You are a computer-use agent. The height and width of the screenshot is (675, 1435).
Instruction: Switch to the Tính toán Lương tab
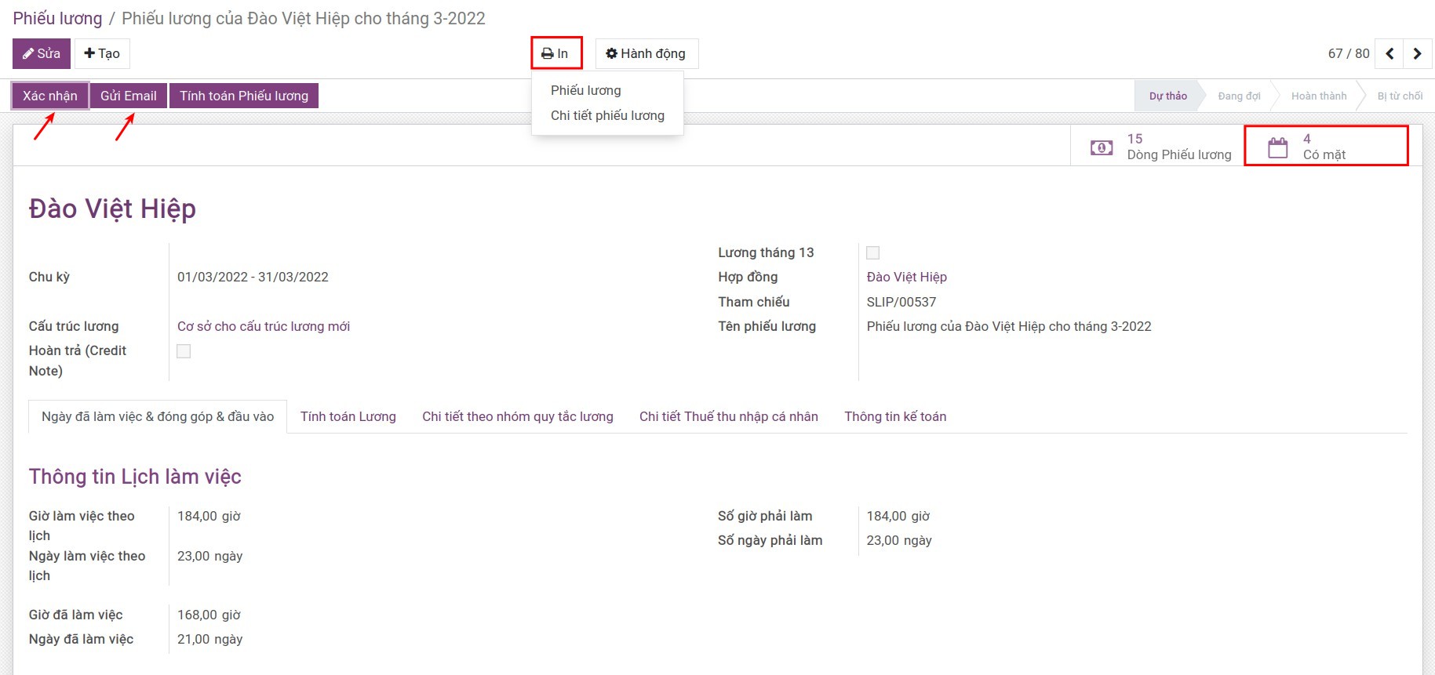tap(348, 416)
